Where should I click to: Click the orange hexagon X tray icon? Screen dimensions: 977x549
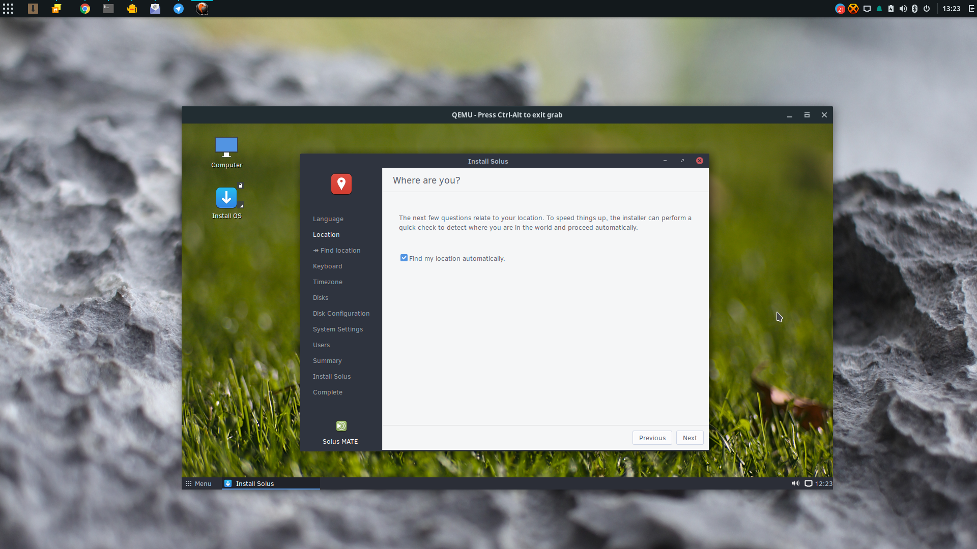(x=853, y=9)
